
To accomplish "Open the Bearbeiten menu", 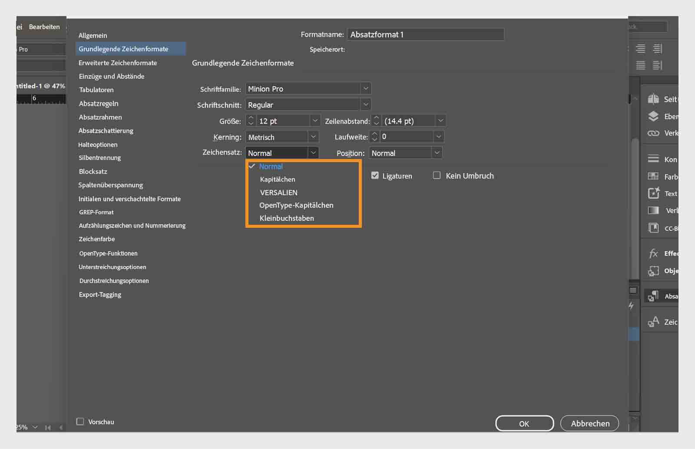I will 44,27.
